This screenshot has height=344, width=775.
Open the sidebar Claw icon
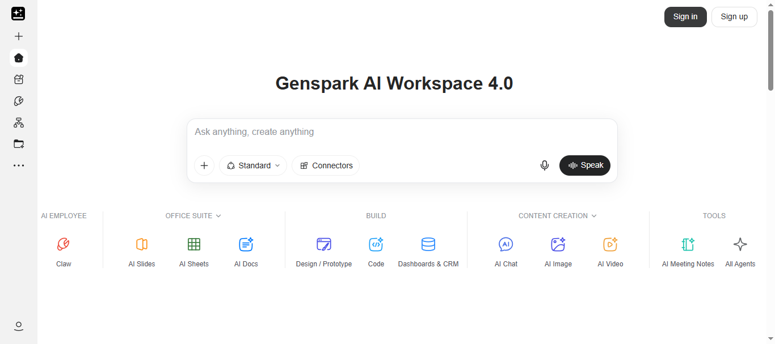[19, 101]
